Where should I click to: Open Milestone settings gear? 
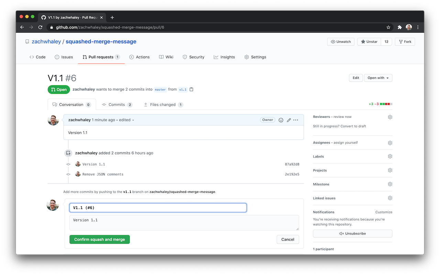(x=390, y=184)
